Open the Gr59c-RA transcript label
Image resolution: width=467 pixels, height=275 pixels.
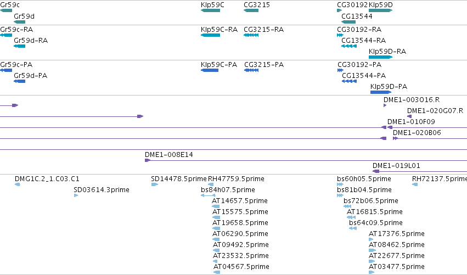pos(16,30)
